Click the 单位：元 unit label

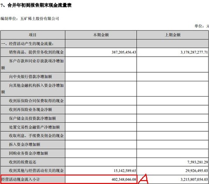coord(202,26)
